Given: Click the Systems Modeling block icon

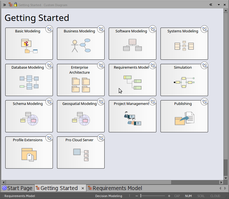Looking at the screenshot, I should (184, 46).
